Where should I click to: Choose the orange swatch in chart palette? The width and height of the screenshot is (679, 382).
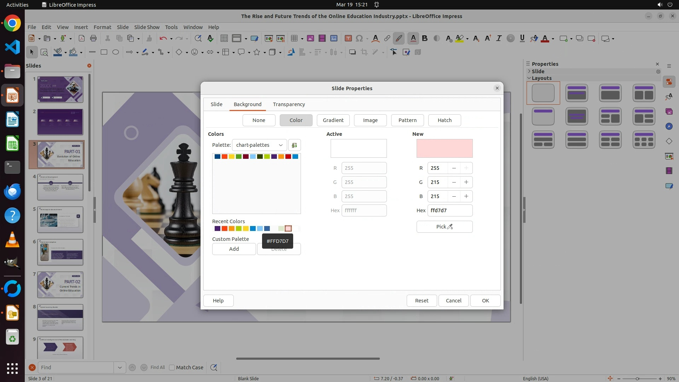pyautogui.click(x=281, y=157)
